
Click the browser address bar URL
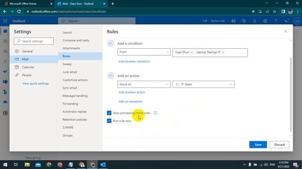pos(69,11)
